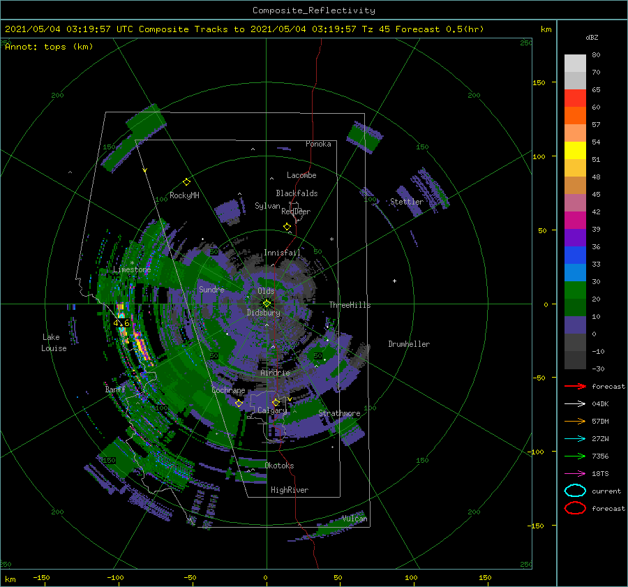The image size is (628, 587).
Task: Click the yellow diamond marker below RedDeer
Action: [287, 227]
